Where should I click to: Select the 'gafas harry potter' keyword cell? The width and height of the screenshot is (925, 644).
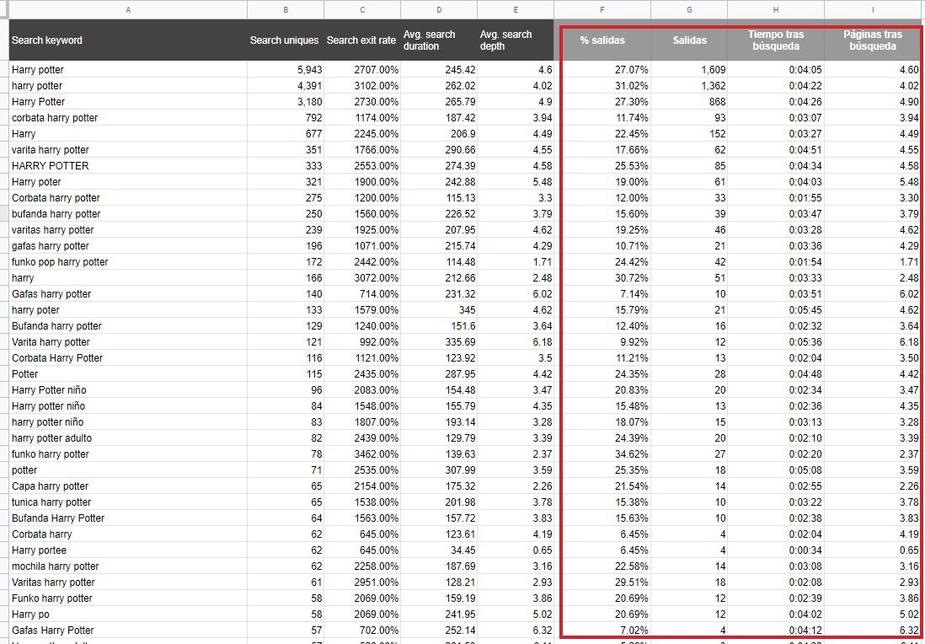point(128,245)
